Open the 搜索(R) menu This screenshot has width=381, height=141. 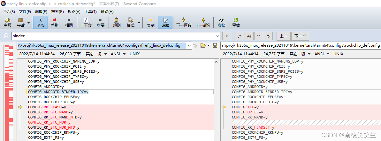(x=57, y=11)
